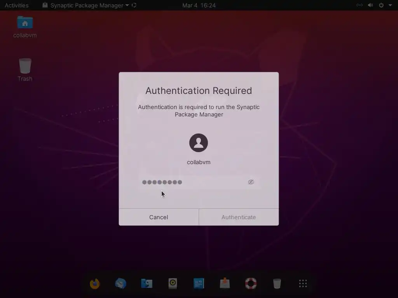Show all applications grid
This screenshot has height=298, width=398.
coord(303,284)
